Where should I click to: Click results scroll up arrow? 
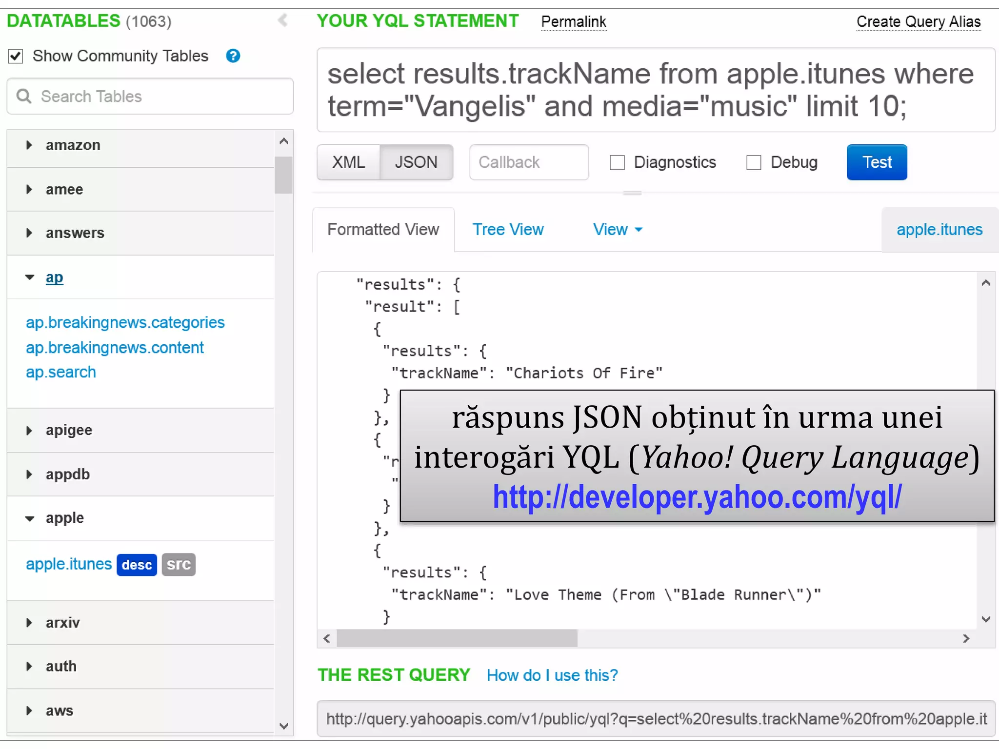[986, 283]
